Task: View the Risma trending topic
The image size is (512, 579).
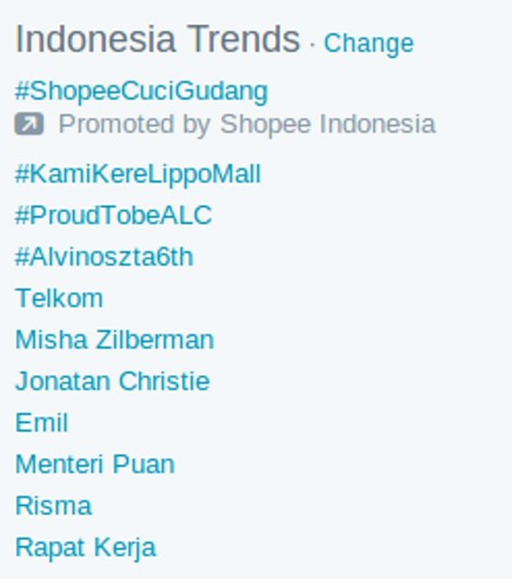Action: pyautogui.click(x=53, y=506)
